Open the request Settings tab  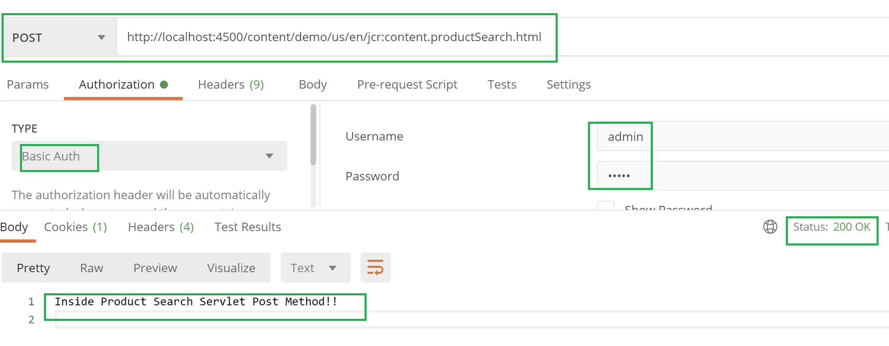568,85
